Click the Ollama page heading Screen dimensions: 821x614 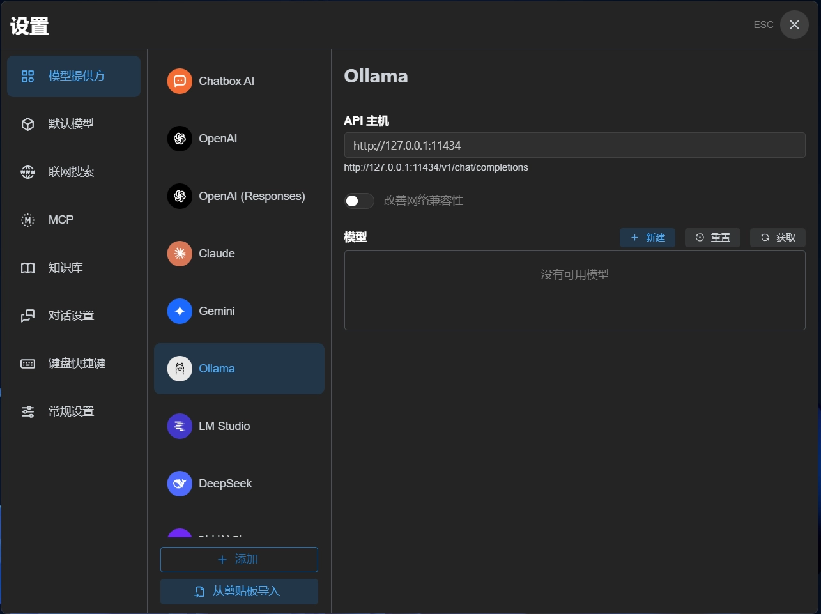(376, 76)
